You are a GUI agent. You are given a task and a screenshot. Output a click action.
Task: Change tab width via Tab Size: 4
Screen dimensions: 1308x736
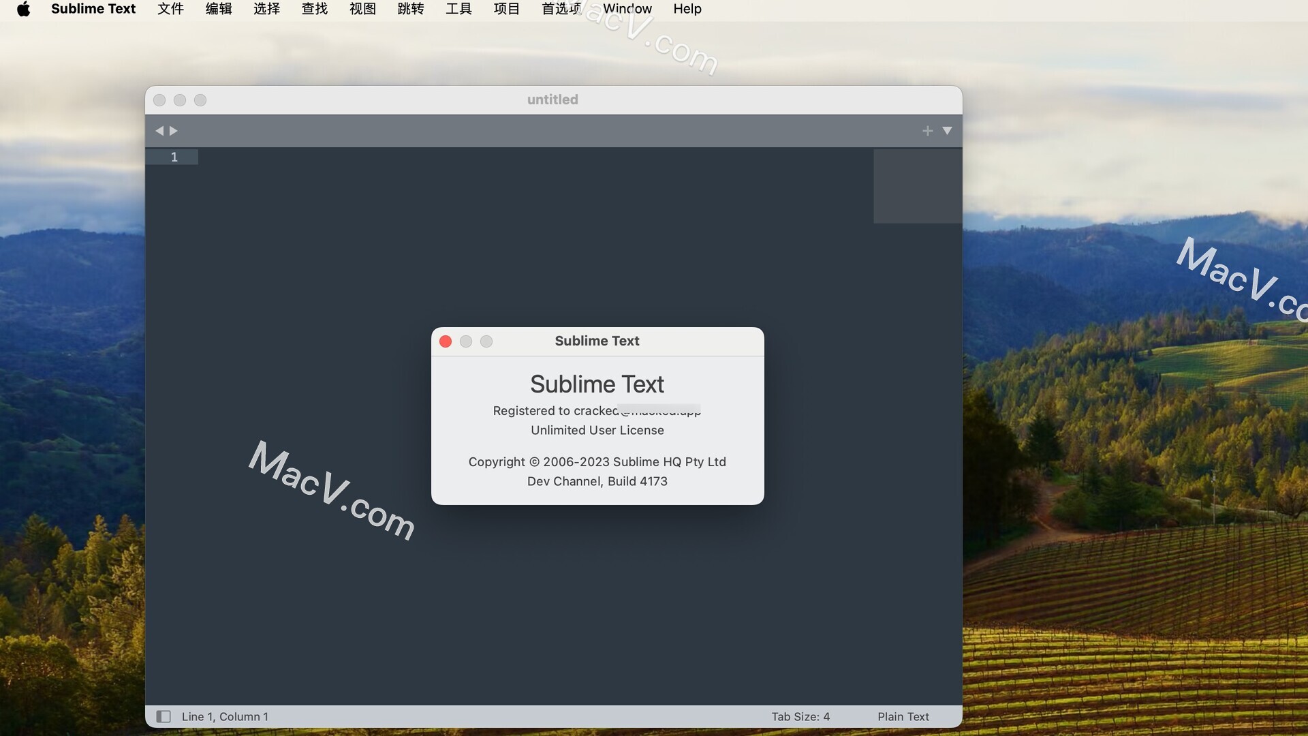tap(800, 716)
